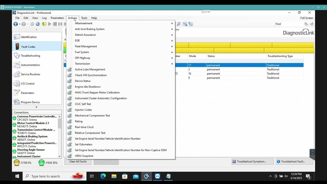
Task: Open the Help menu
Action: [94, 18]
